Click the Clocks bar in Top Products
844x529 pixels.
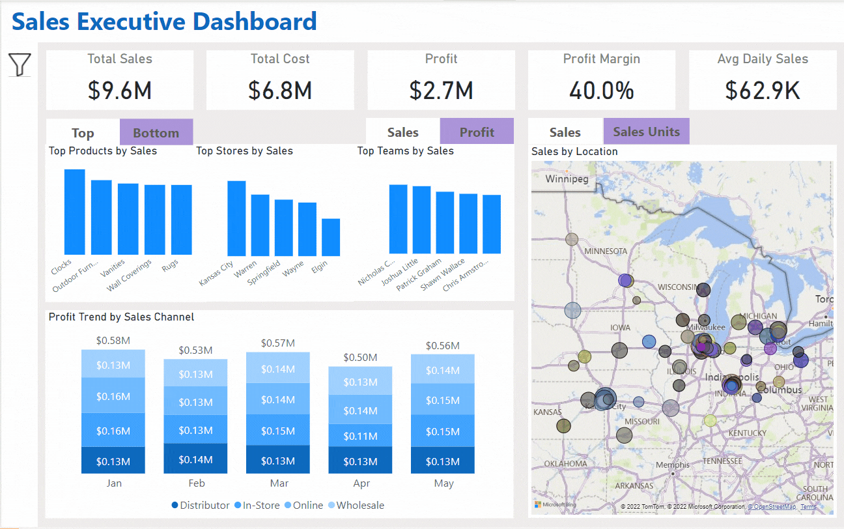click(75, 212)
